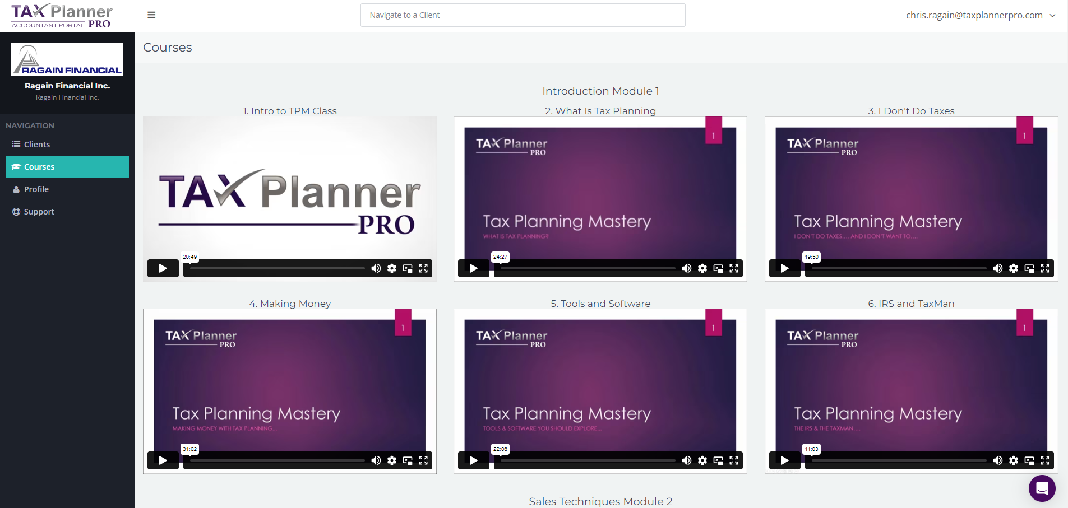1068x508 pixels.
Task: Mute the Intro to TPM Class video
Action: coord(376,268)
